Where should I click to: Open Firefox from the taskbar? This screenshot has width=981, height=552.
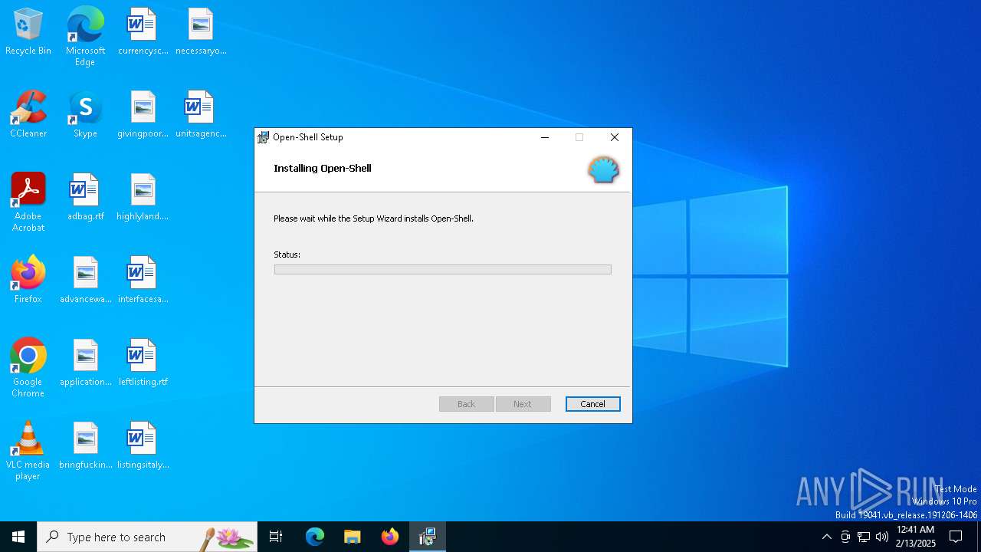click(x=390, y=537)
